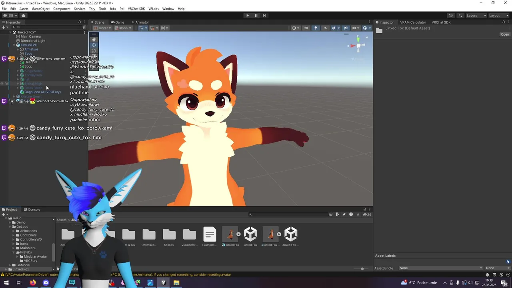Select the Move tool in the Scene
The width and height of the screenshot is (512, 288).
click(x=94, y=45)
